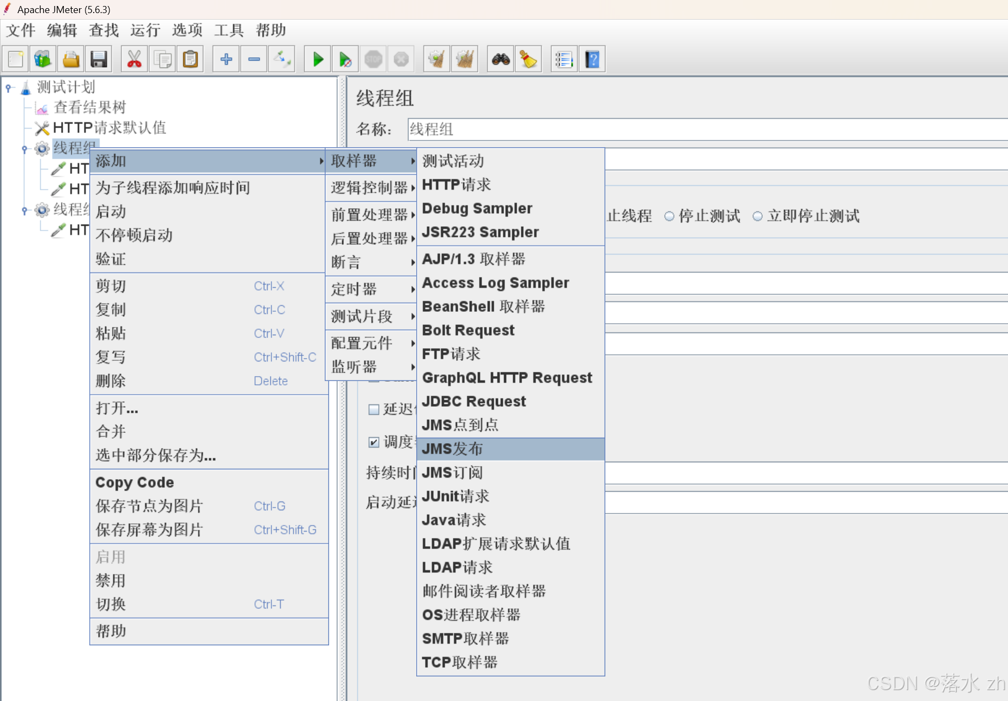Open the 监听器 submenu

tap(371, 367)
